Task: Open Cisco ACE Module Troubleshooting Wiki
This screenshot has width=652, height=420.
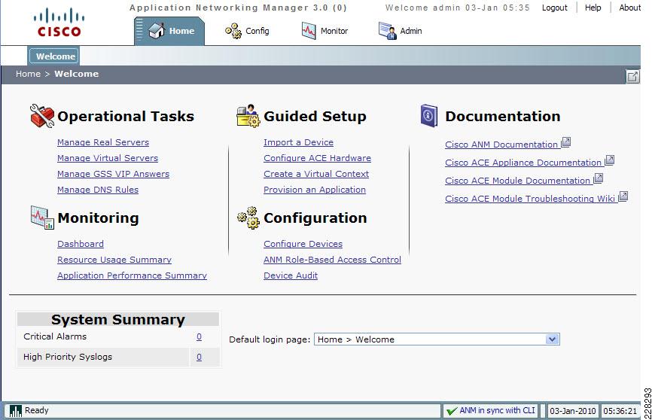Action: click(x=530, y=199)
